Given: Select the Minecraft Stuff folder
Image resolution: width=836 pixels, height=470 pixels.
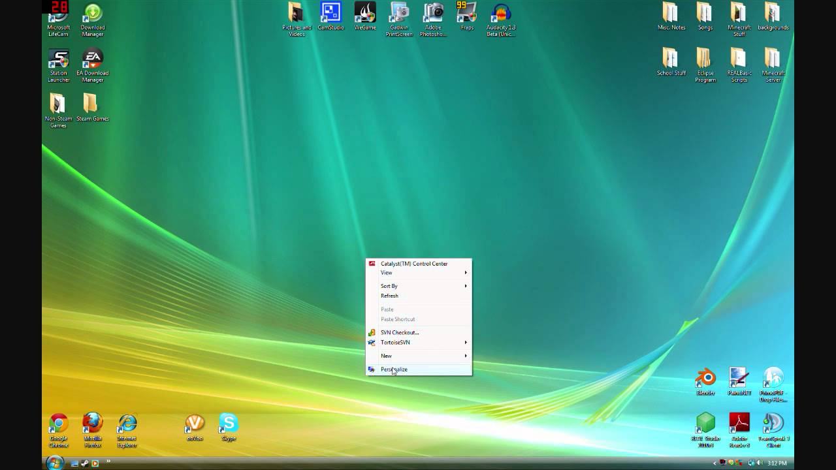Looking at the screenshot, I should click(x=739, y=20).
